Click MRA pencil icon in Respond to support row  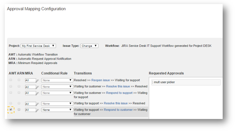pyautogui.click(x=37, y=93)
